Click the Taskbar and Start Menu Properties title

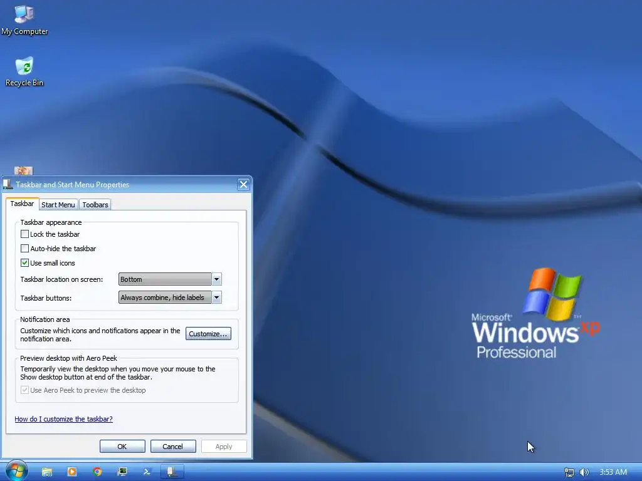pyautogui.click(x=73, y=185)
